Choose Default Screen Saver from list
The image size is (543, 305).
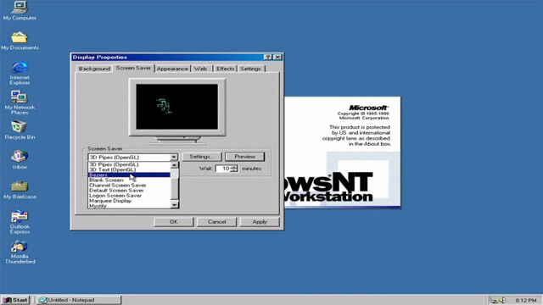(x=129, y=190)
